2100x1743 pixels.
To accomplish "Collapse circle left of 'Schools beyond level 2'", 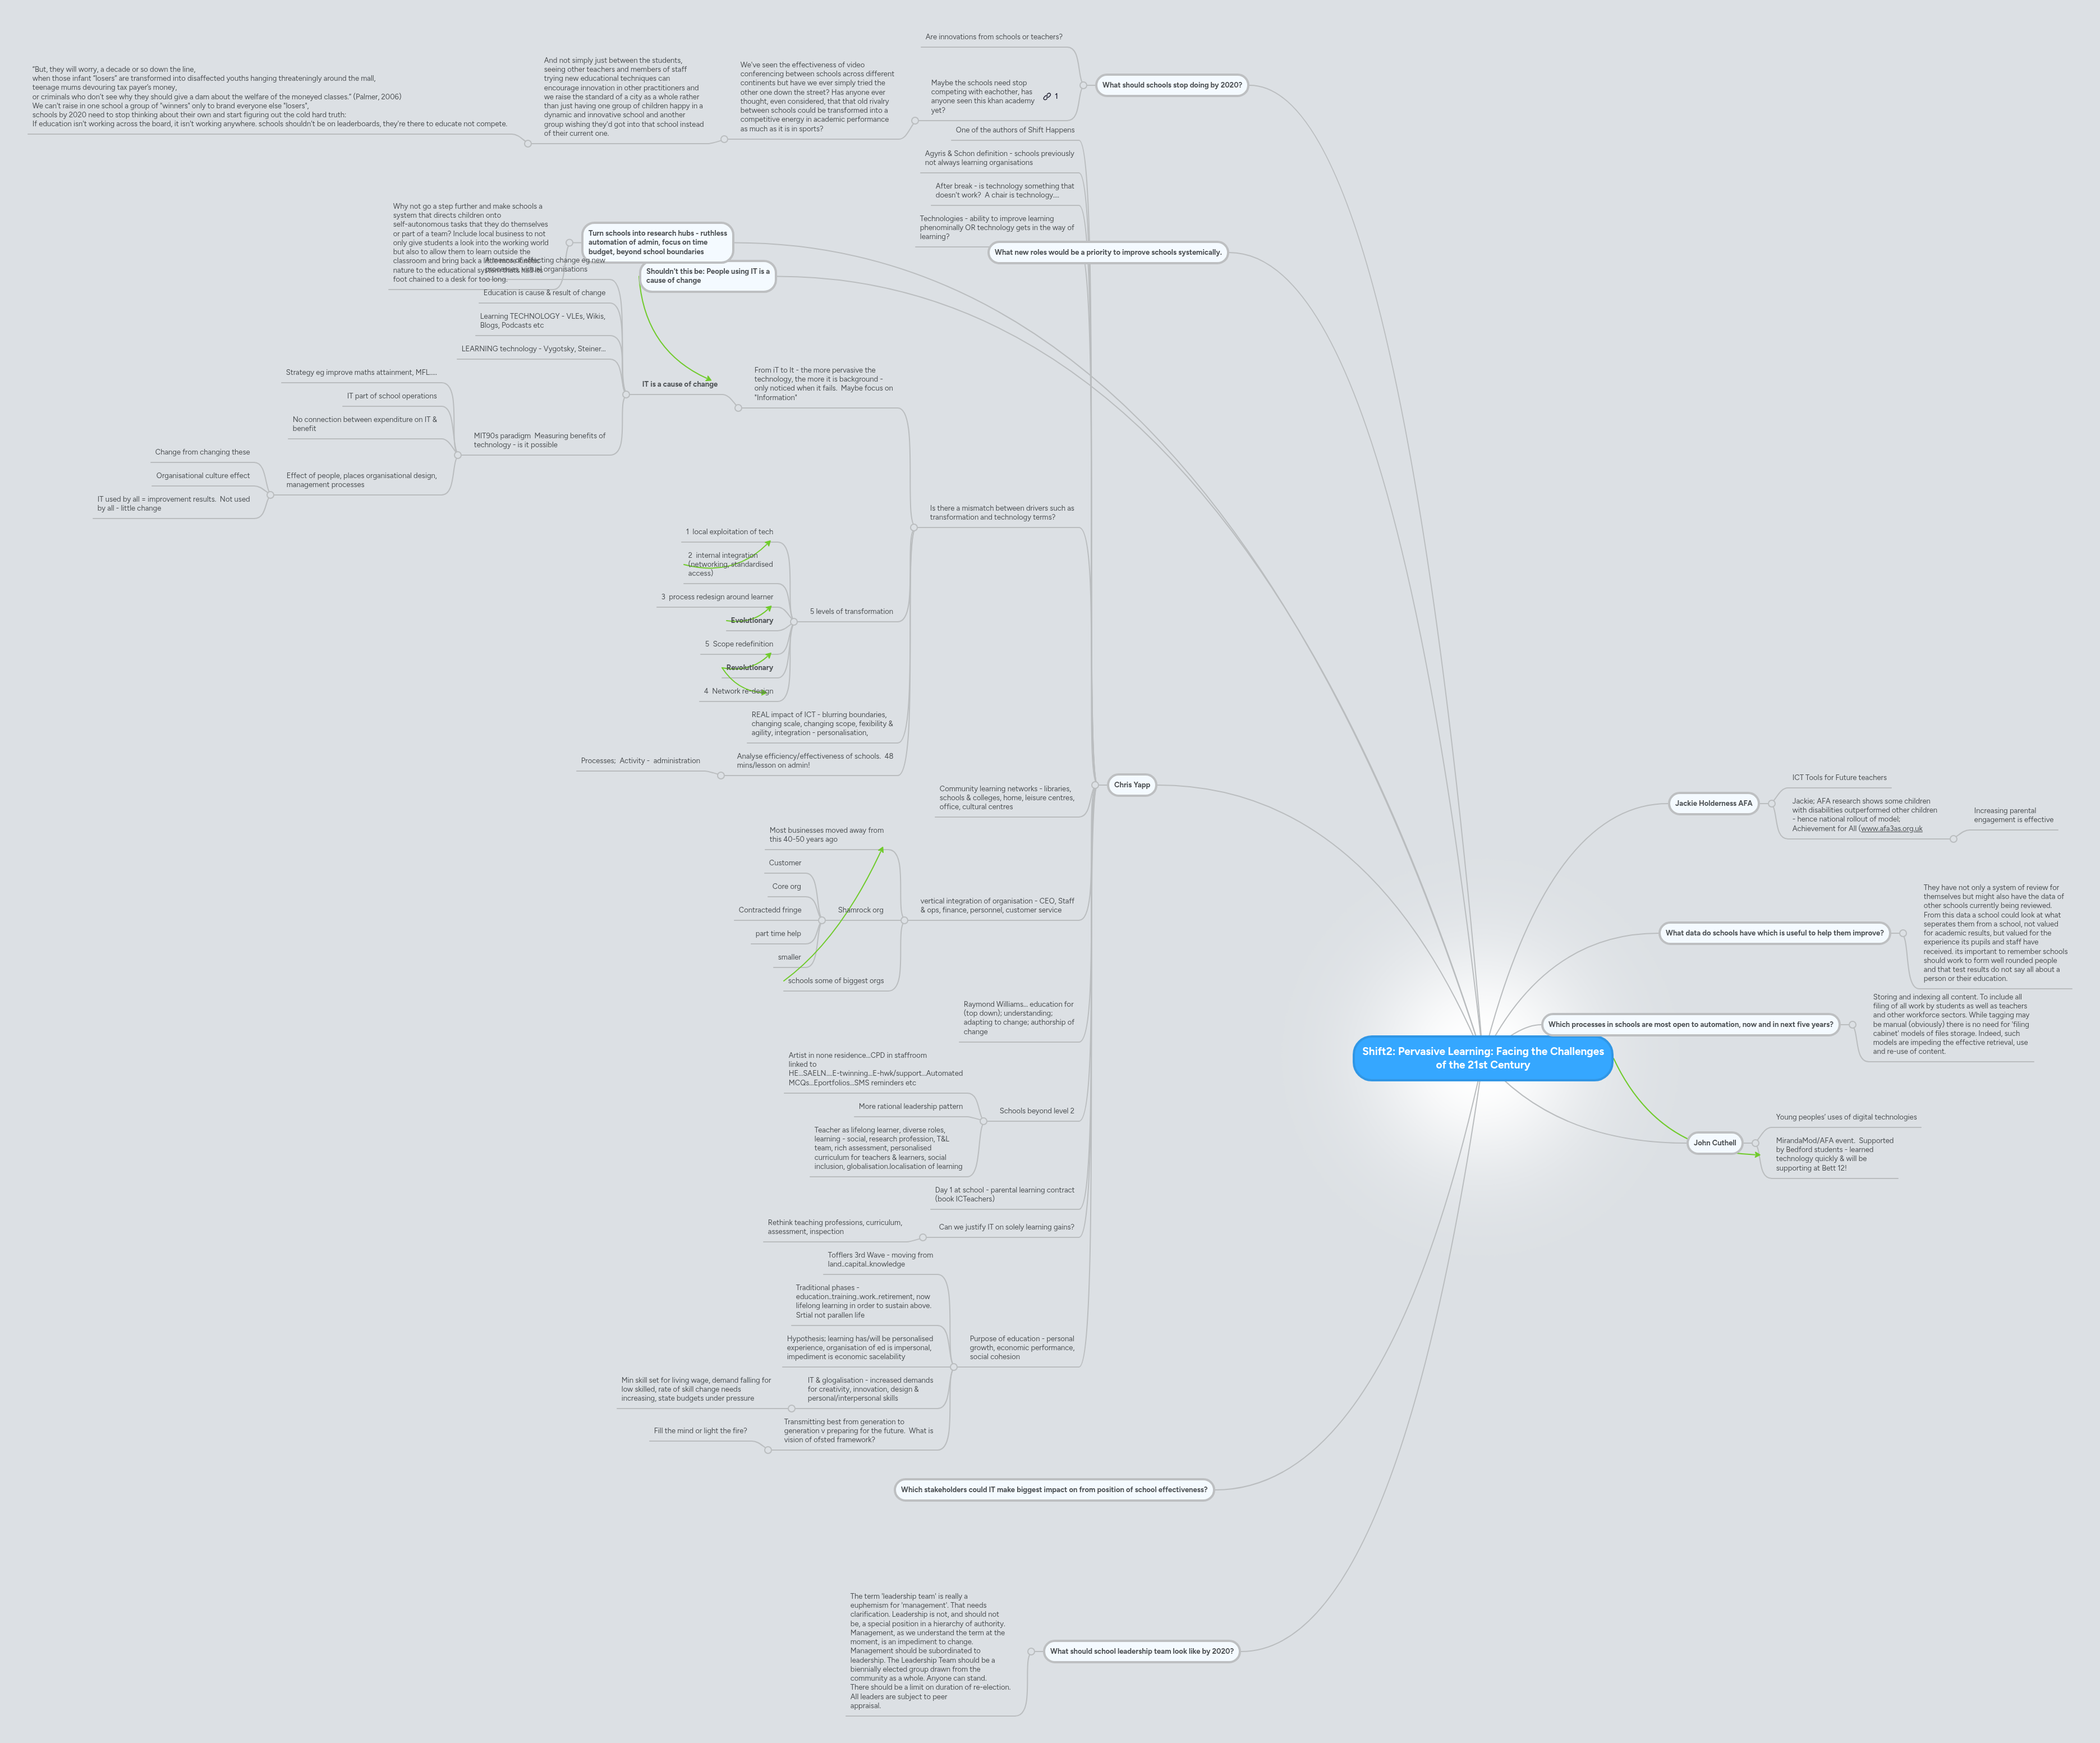I will [x=983, y=1121].
